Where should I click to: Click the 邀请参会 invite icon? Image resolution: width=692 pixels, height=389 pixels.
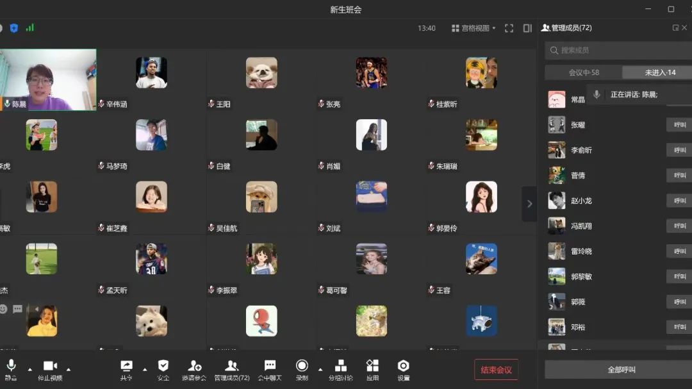coord(194,367)
